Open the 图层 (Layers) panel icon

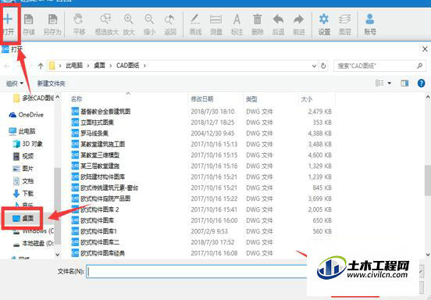tap(344, 24)
